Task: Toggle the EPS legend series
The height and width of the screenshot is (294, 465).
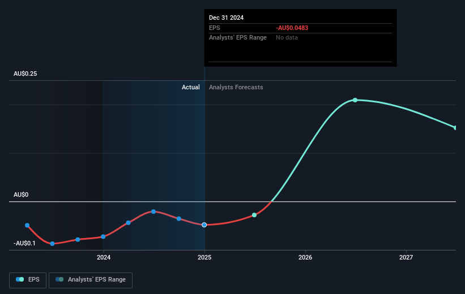Action: 28,280
